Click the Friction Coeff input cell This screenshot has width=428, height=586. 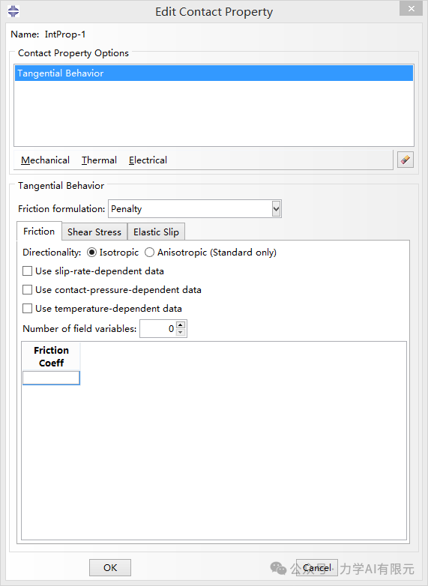tap(51, 378)
